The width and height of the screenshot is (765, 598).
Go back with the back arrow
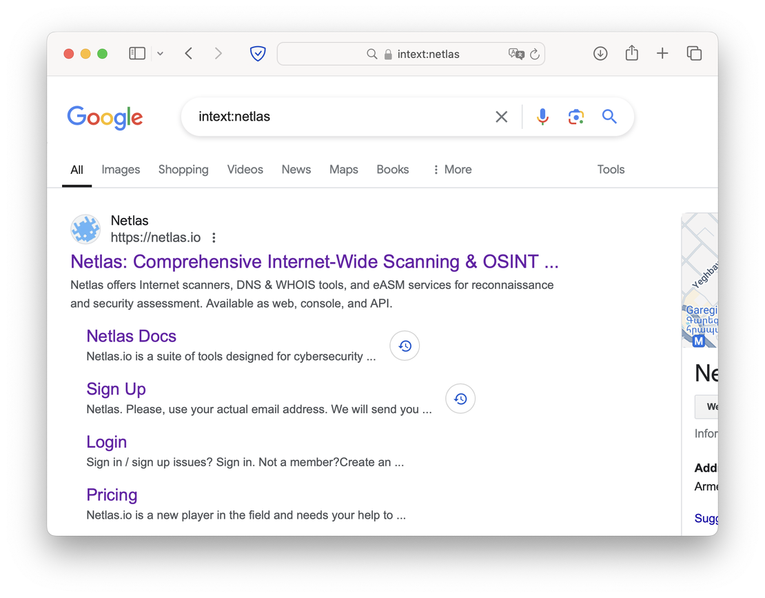[x=189, y=54]
